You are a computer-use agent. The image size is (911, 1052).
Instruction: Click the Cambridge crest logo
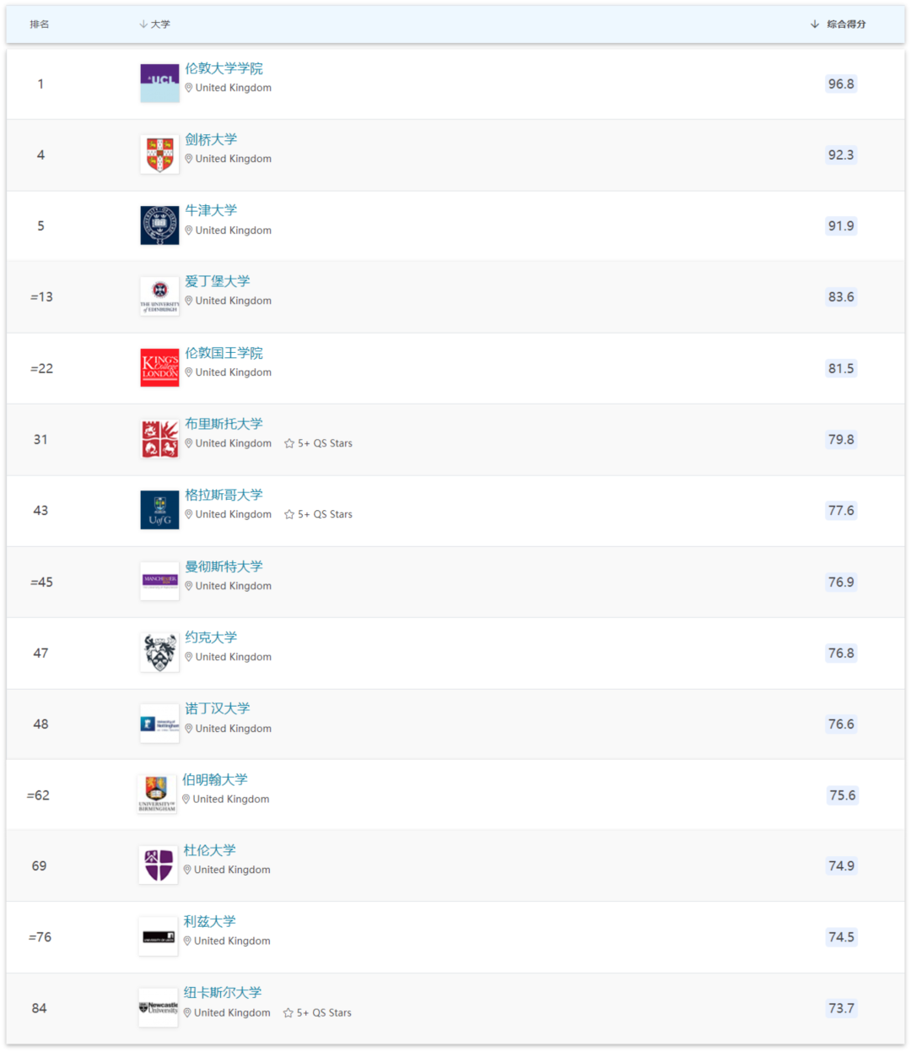[159, 155]
